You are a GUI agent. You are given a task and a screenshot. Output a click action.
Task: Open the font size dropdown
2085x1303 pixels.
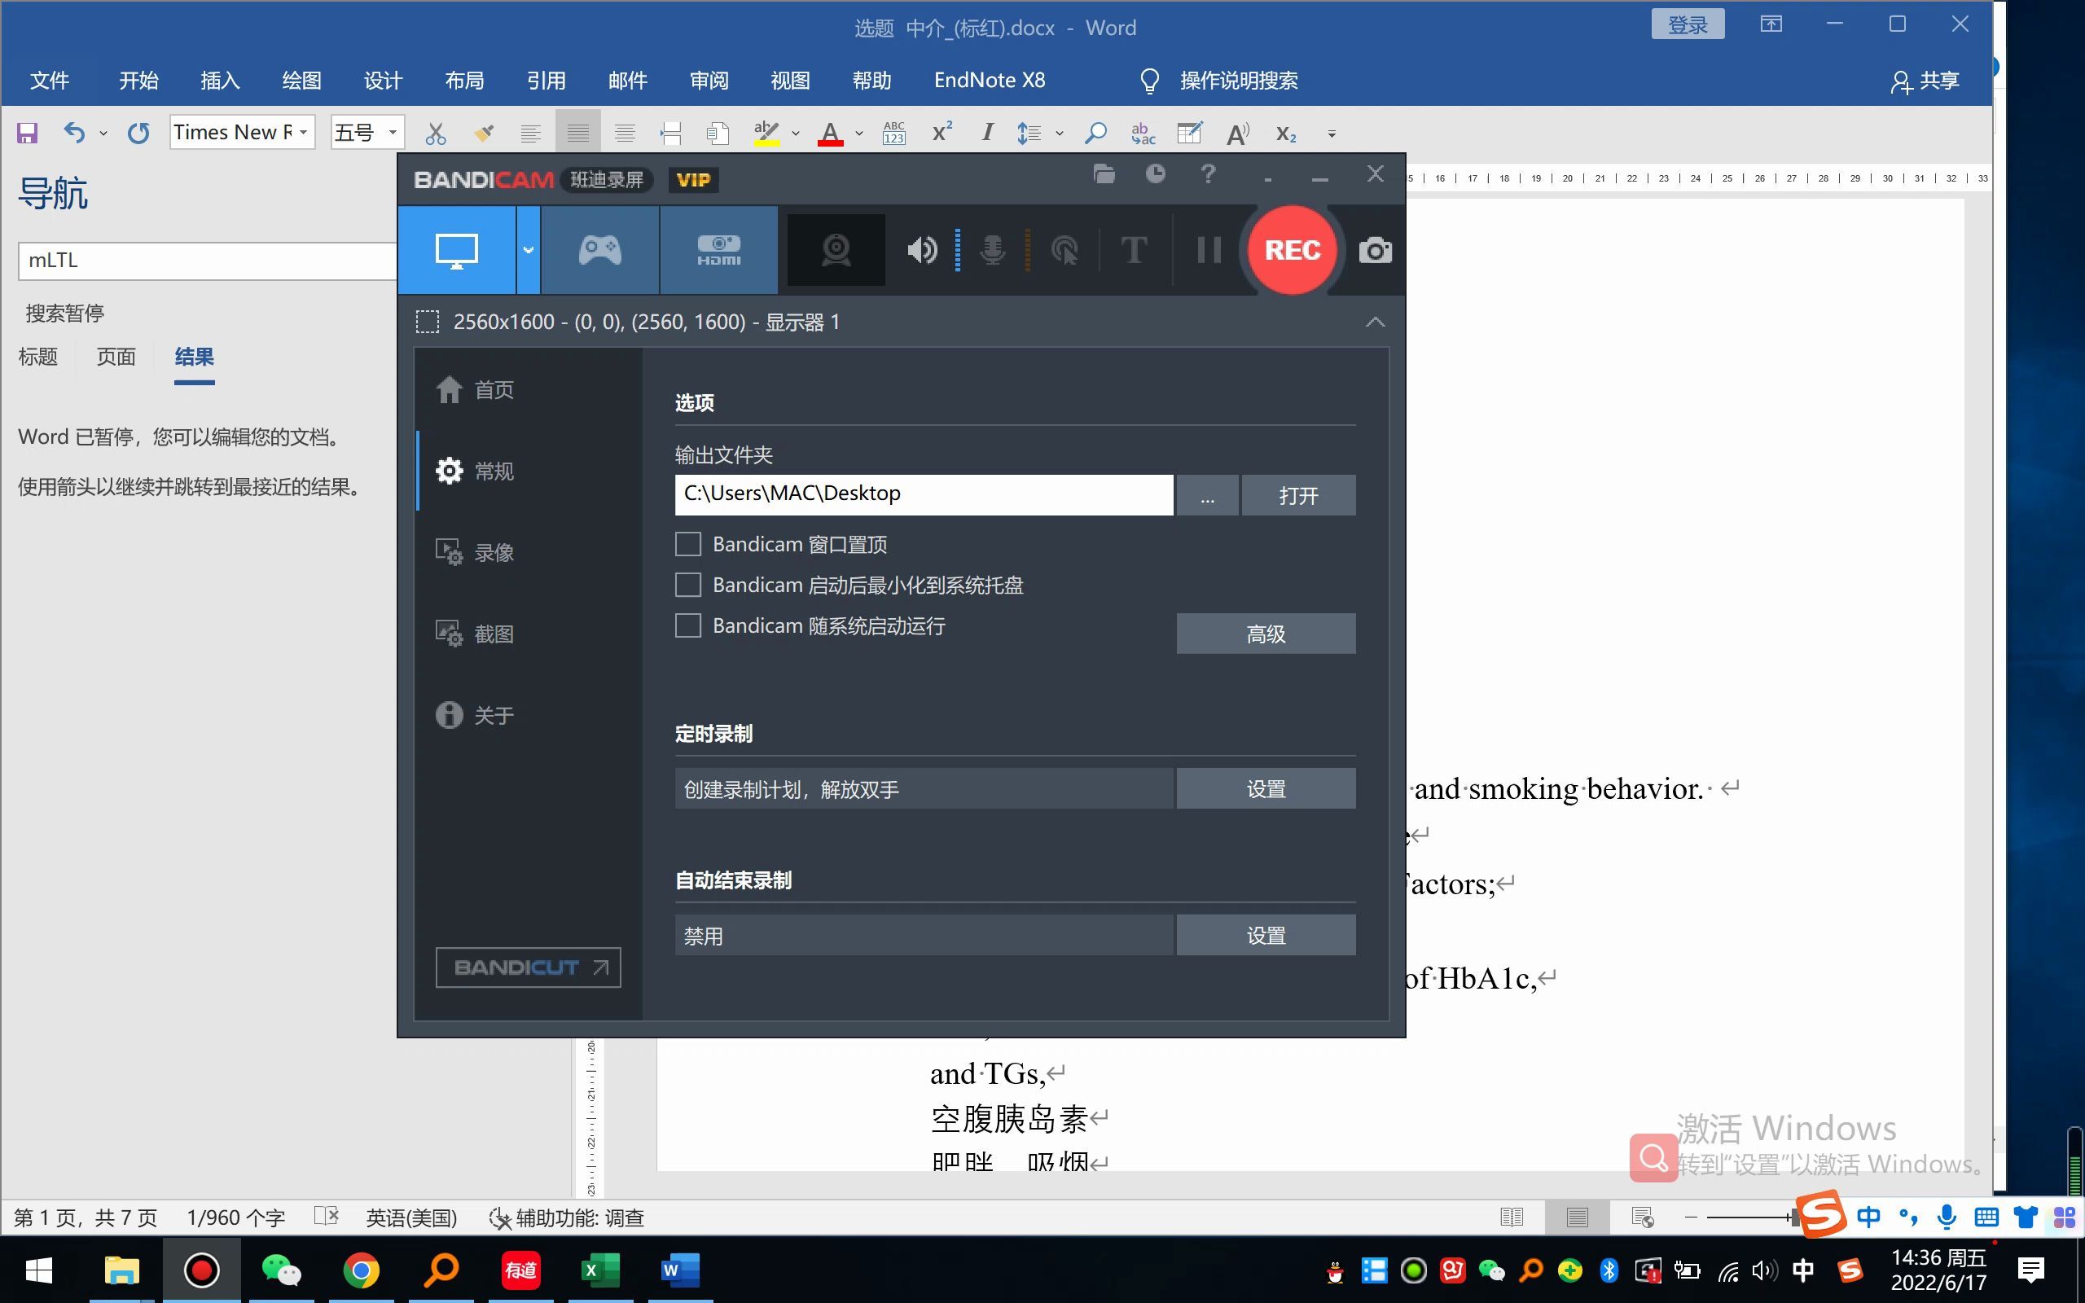(x=392, y=132)
